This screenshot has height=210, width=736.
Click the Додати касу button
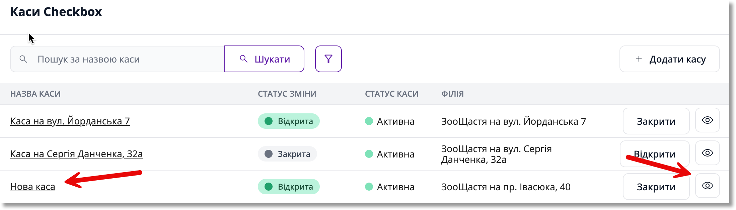tap(669, 59)
